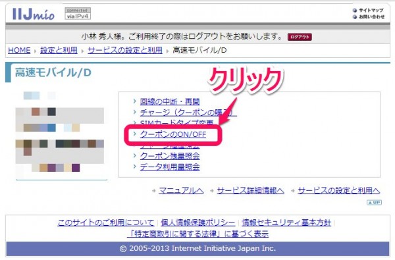Open チャージ（クーポンの購入） link

click(x=188, y=113)
